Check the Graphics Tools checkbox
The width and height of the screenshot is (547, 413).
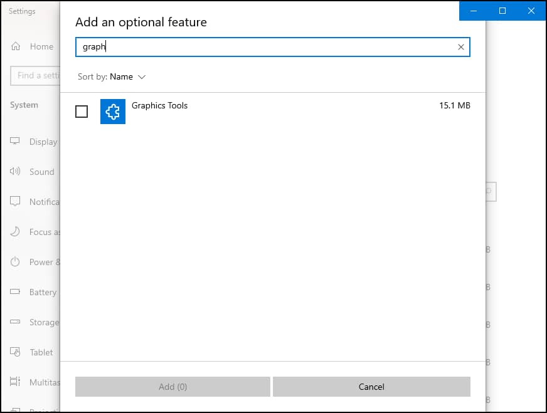click(82, 112)
